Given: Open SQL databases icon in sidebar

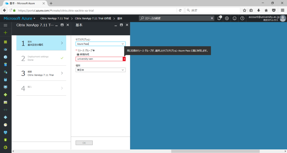Looking at the screenshot, I should pyautogui.click(x=6, y=64).
